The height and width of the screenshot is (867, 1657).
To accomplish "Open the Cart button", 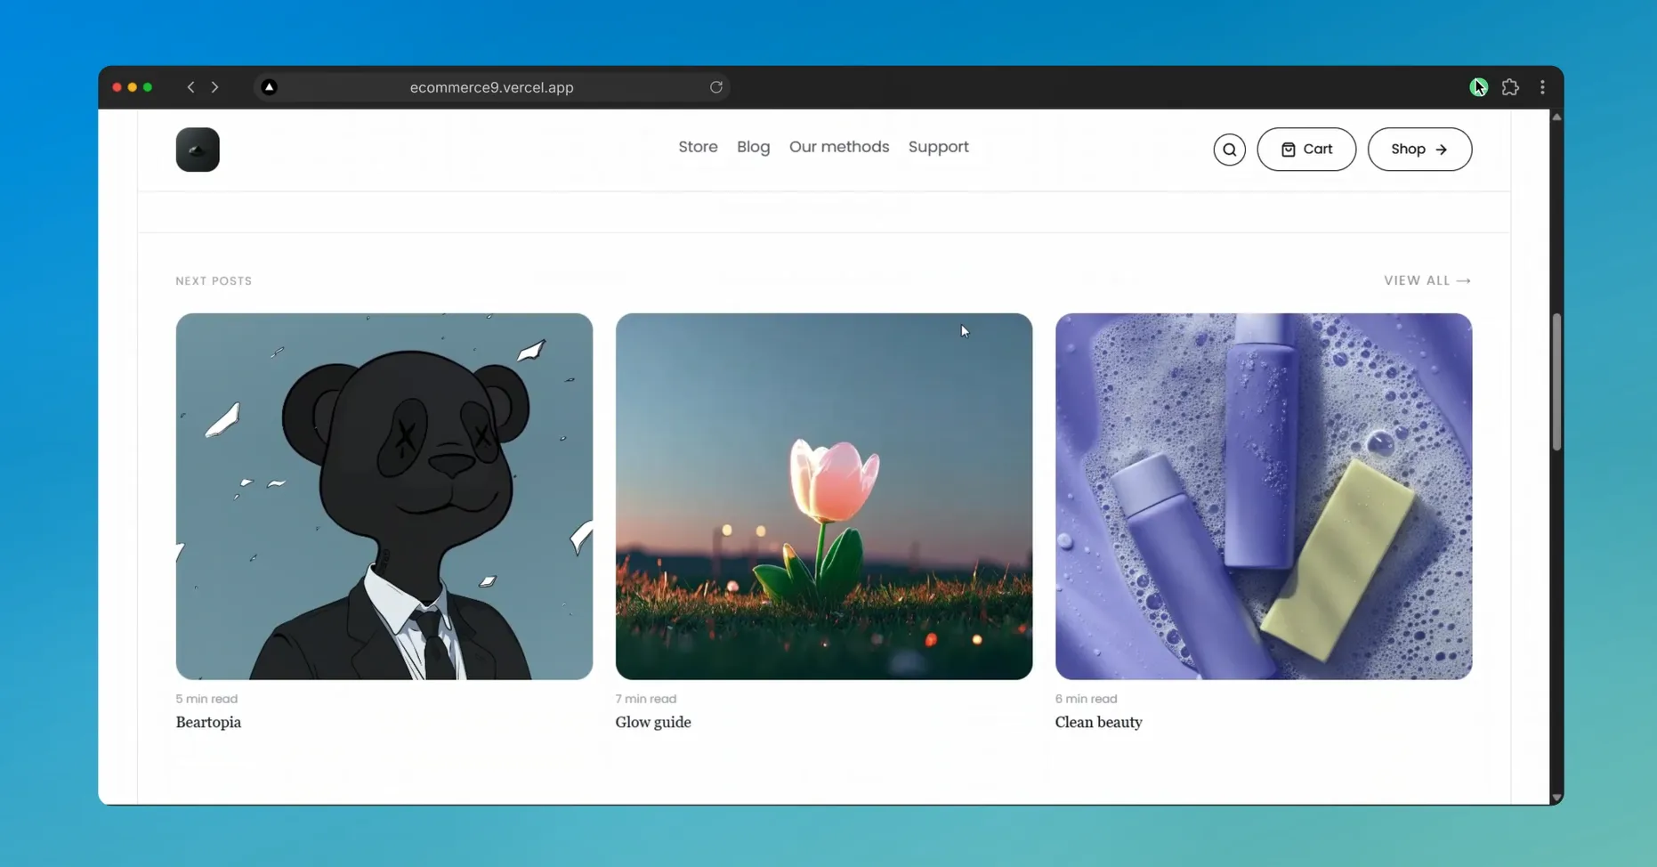I will tap(1306, 150).
